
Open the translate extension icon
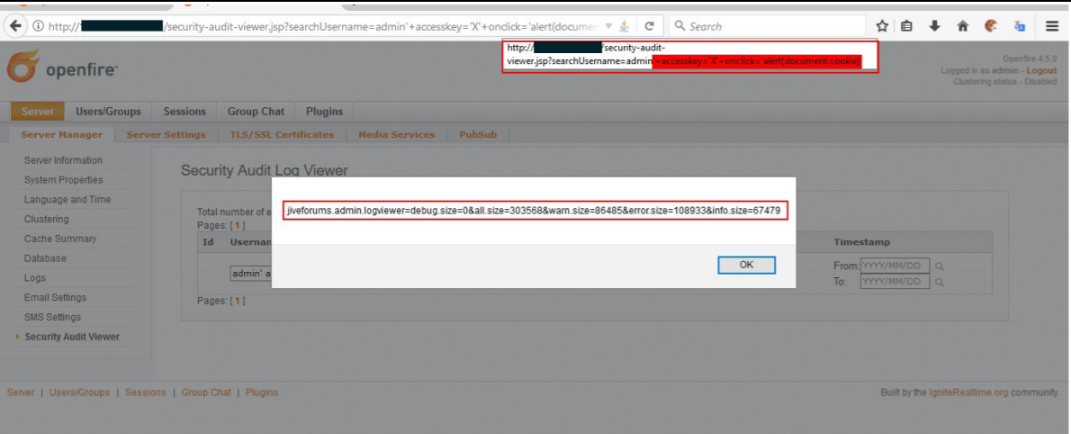tap(1019, 27)
